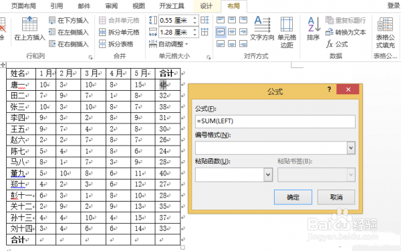Viewport: 401px width, 251px height.
Task: Click the total cell 40 in 董九 row
Action: coord(168,174)
